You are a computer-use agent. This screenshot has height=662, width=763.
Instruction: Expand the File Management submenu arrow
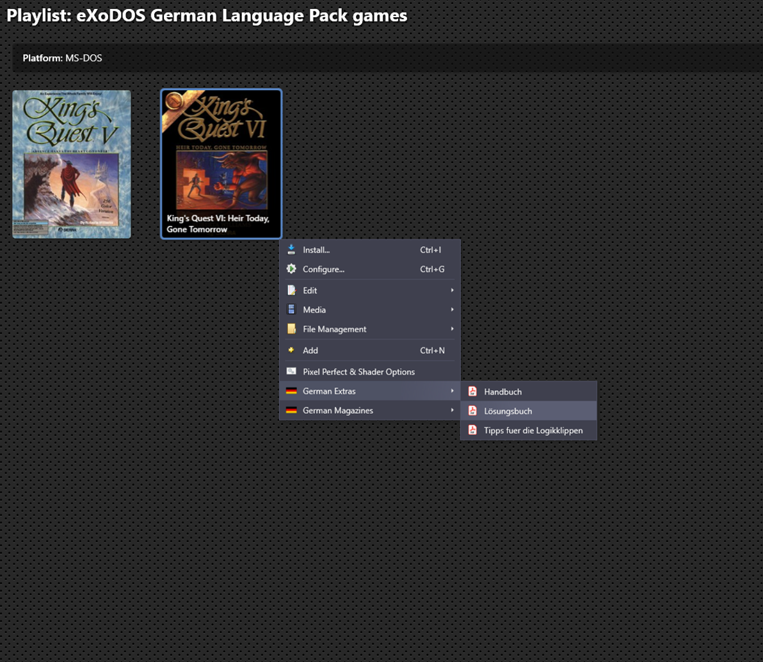pos(452,329)
